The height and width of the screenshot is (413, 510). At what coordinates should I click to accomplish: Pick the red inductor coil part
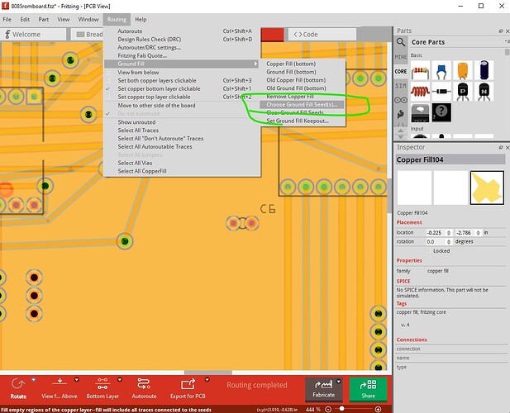pyautogui.click(x=420, y=92)
